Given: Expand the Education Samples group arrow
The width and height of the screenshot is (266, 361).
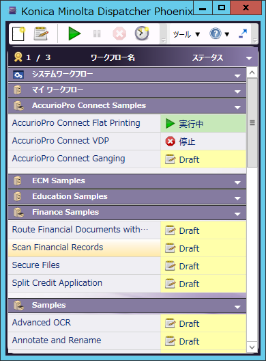Looking at the screenshot, I should [x=237, y=198].
